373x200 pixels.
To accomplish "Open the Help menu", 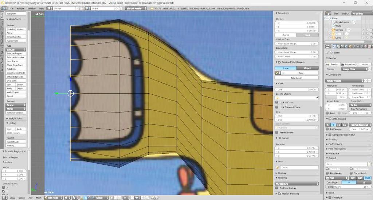I will 42,8.
